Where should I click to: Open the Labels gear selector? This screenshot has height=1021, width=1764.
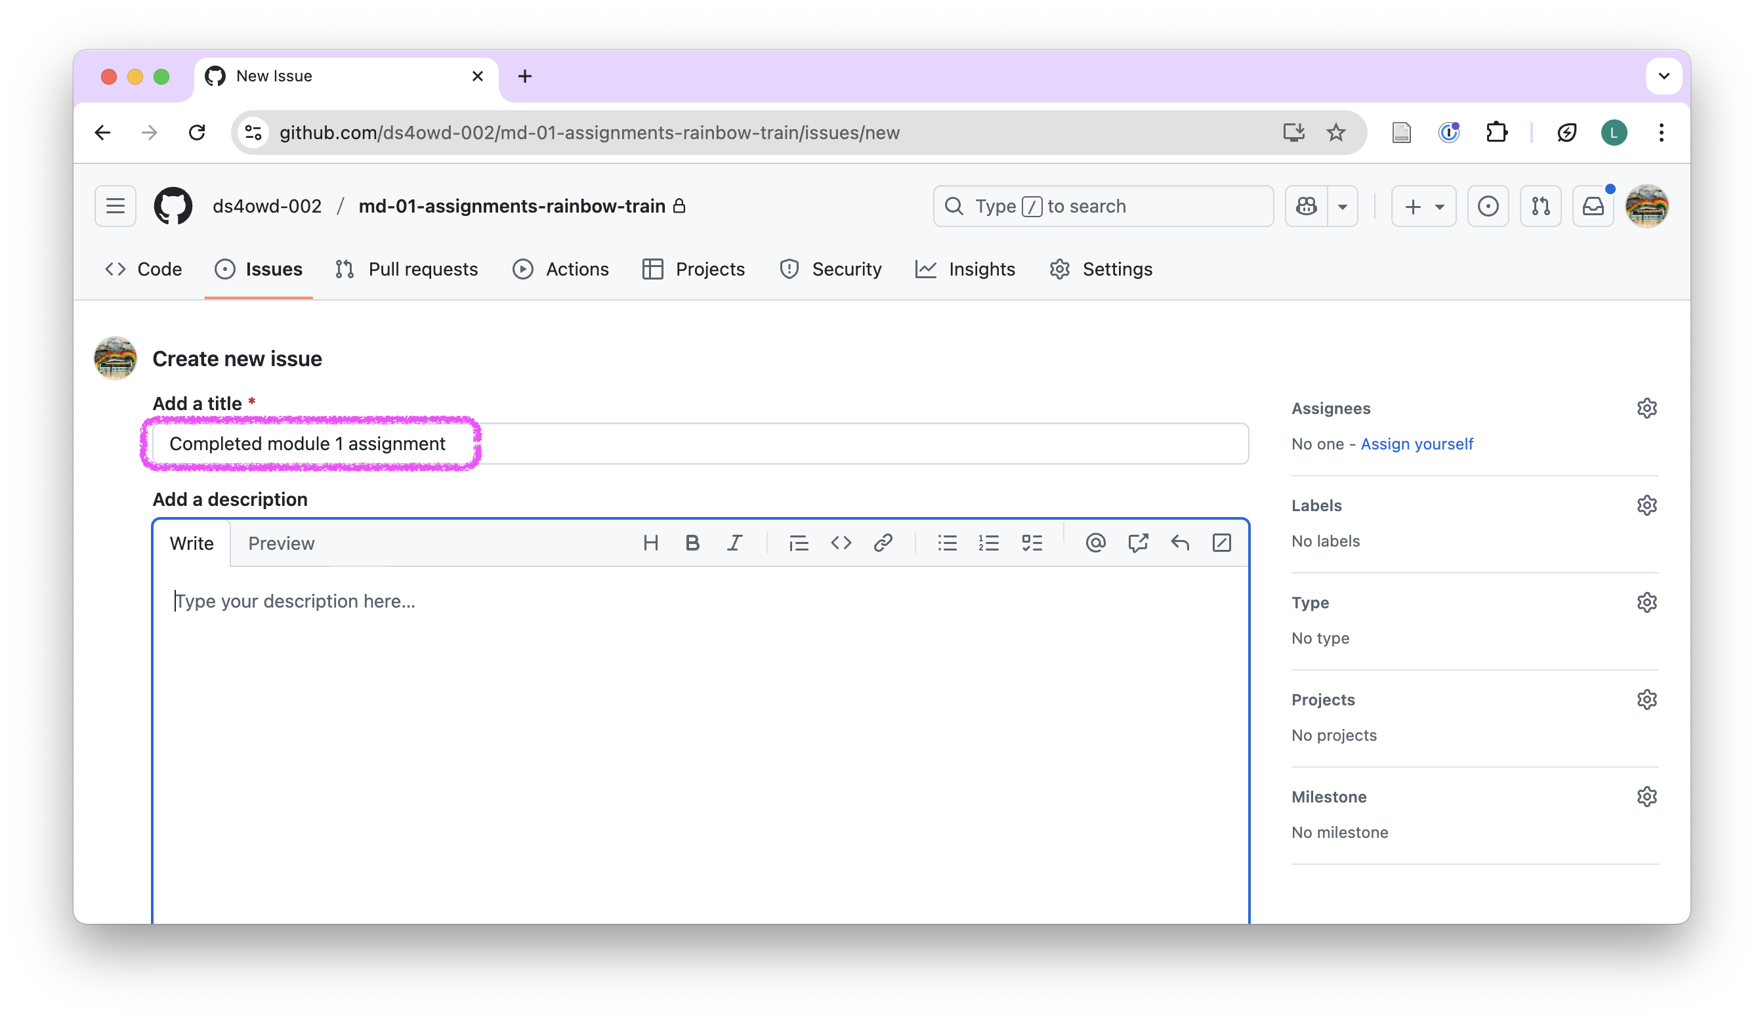(x=1647, y=505)
